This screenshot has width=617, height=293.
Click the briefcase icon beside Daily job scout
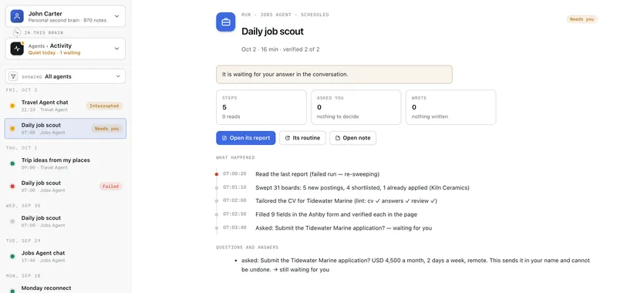tap(226, 22)
